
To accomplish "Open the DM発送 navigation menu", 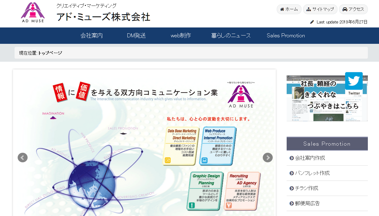I will point(136,35).
